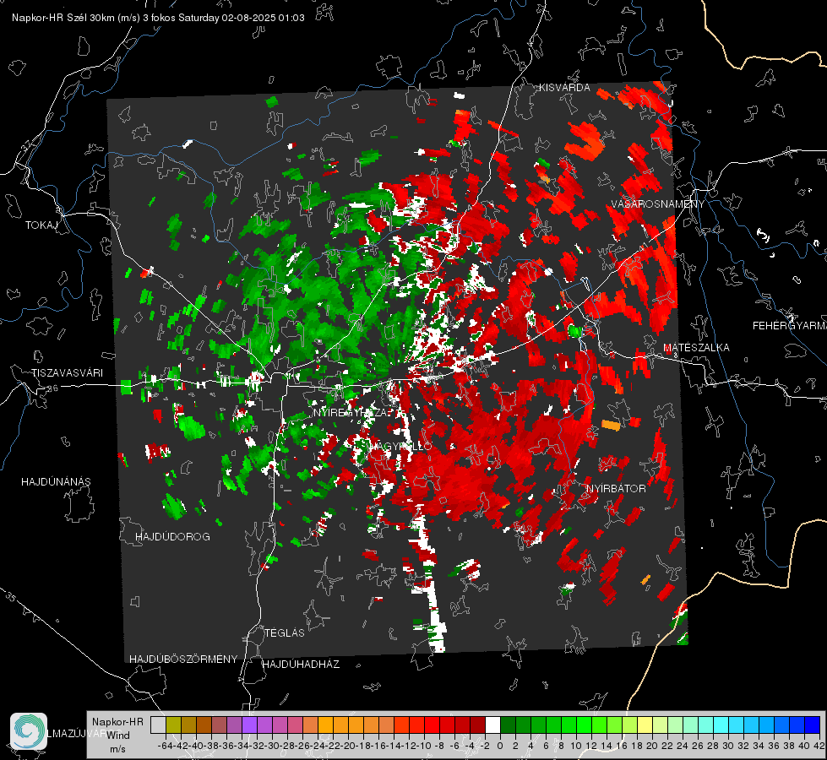Select the NYÍREGYHÁZA city label

click(x=351, y=412)
